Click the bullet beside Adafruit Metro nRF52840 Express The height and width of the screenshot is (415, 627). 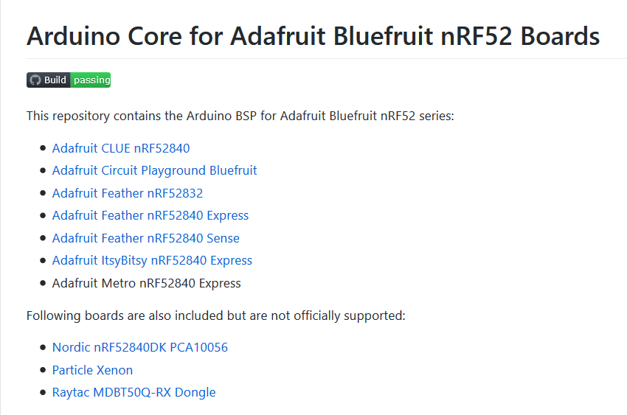43,283
